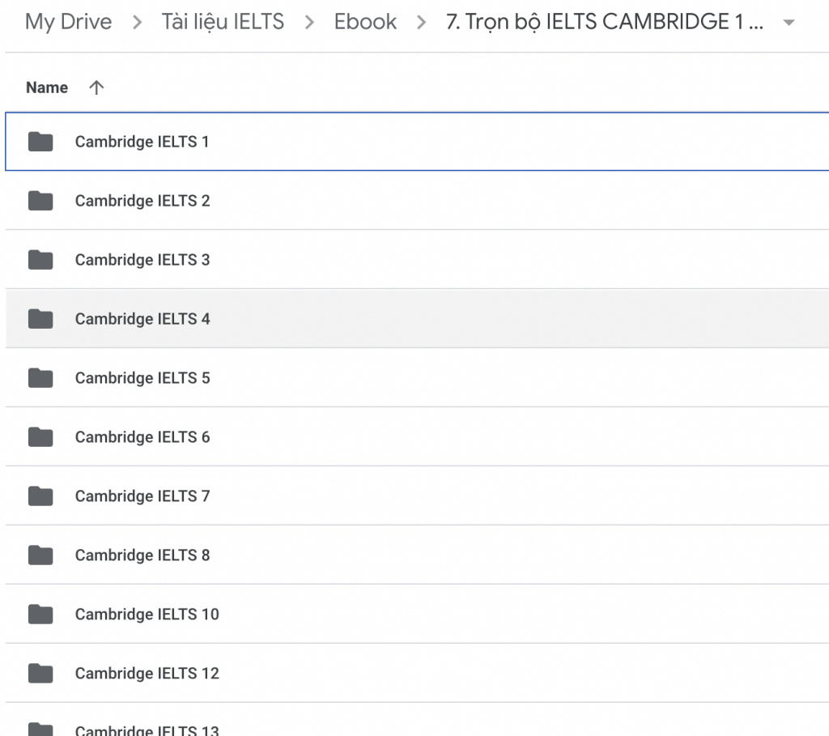The width and height of the screenshot is (829, 736).
Task: Click the Cambridge IELTS 3 name
Action: (142, 260)
